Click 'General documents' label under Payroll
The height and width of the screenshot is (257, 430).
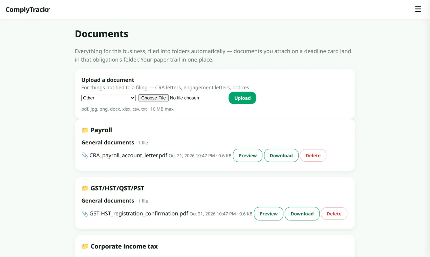click(108, 142)
